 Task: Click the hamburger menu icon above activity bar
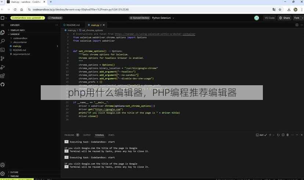click(x=3, y=25)
